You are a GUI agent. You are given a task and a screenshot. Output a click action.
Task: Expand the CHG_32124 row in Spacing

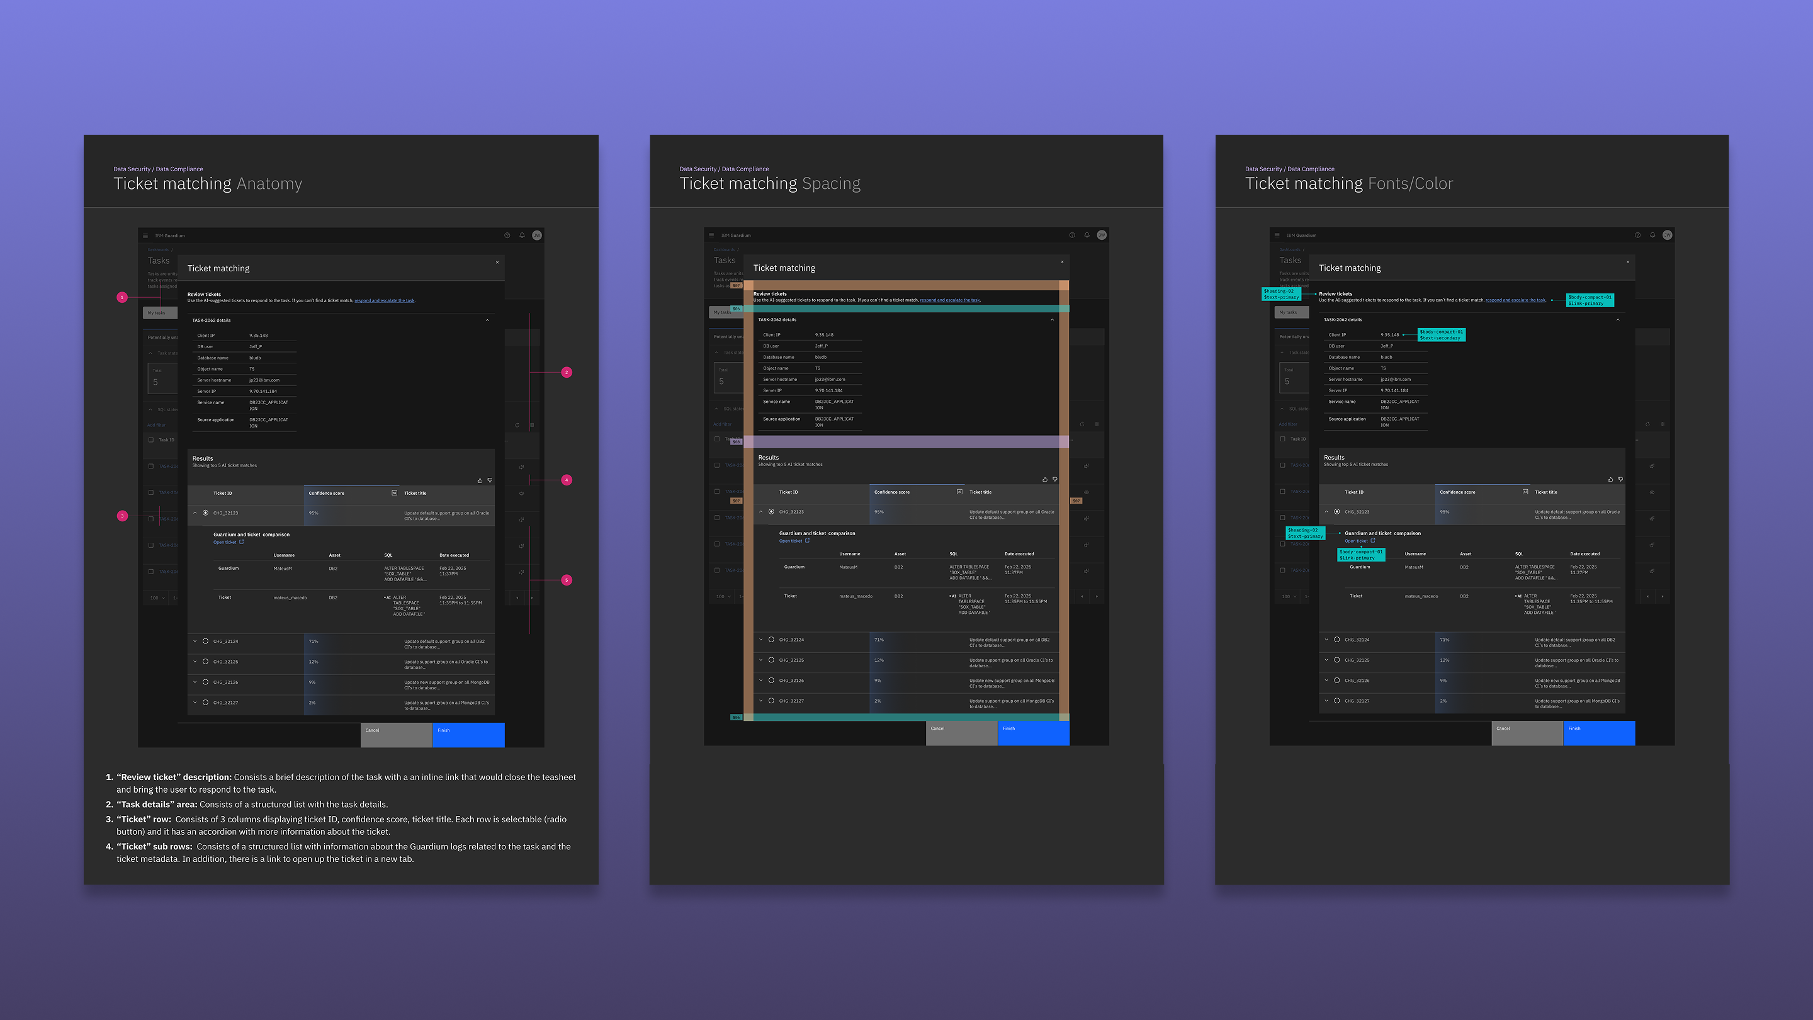(x=761, y=640)
